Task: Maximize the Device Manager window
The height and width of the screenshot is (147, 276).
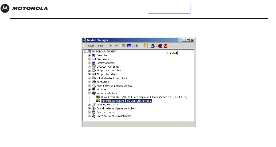Action: [x=188, y=40]
